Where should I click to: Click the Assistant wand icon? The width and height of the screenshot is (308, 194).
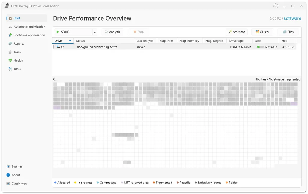pyautogui.click(x=230, y=32)
